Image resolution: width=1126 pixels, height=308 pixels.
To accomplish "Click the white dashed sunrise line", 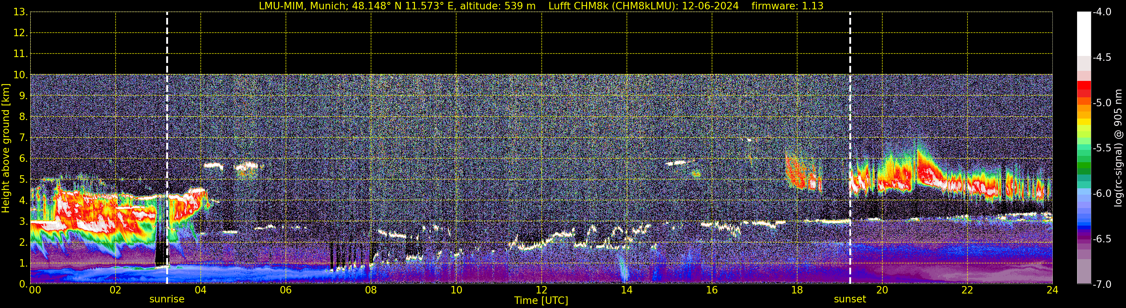I will pyautogui.click(x=167, y=148).
